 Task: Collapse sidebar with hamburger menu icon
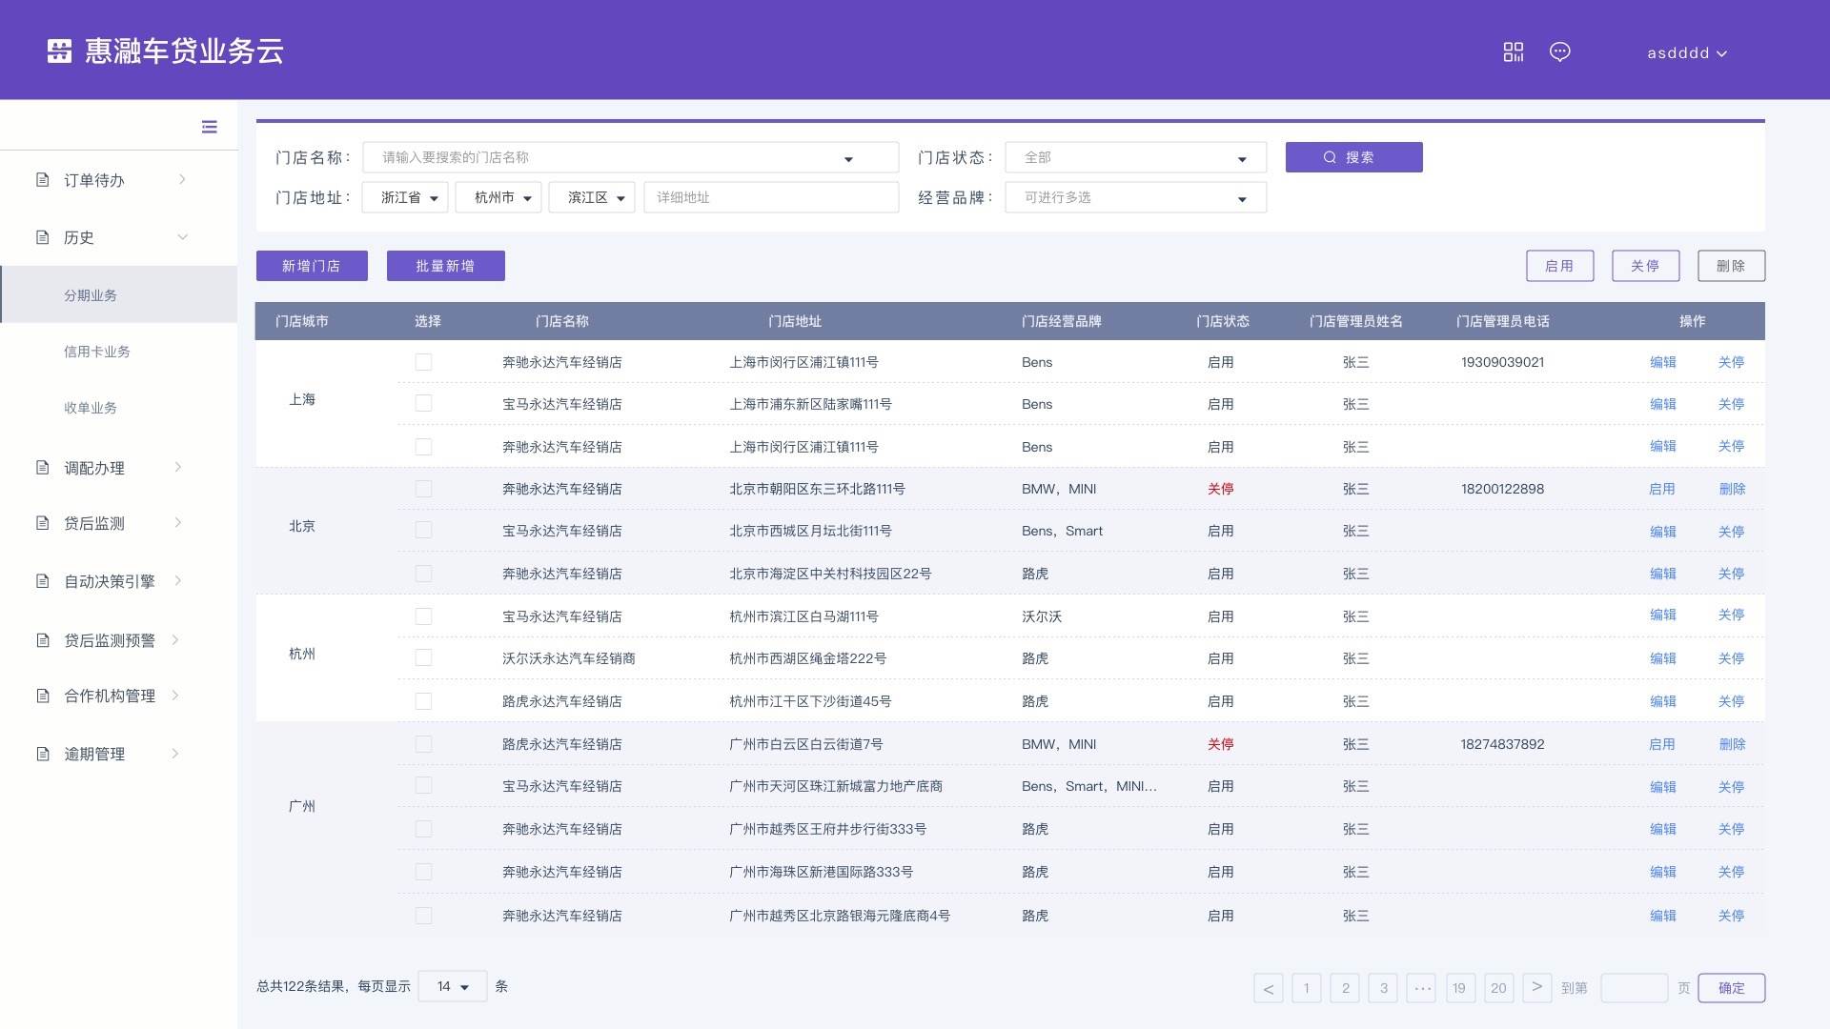[x=210, y=127]
